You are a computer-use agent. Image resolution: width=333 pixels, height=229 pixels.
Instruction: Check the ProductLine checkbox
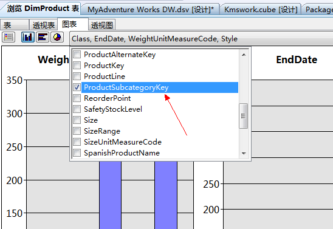coord(77,76)
